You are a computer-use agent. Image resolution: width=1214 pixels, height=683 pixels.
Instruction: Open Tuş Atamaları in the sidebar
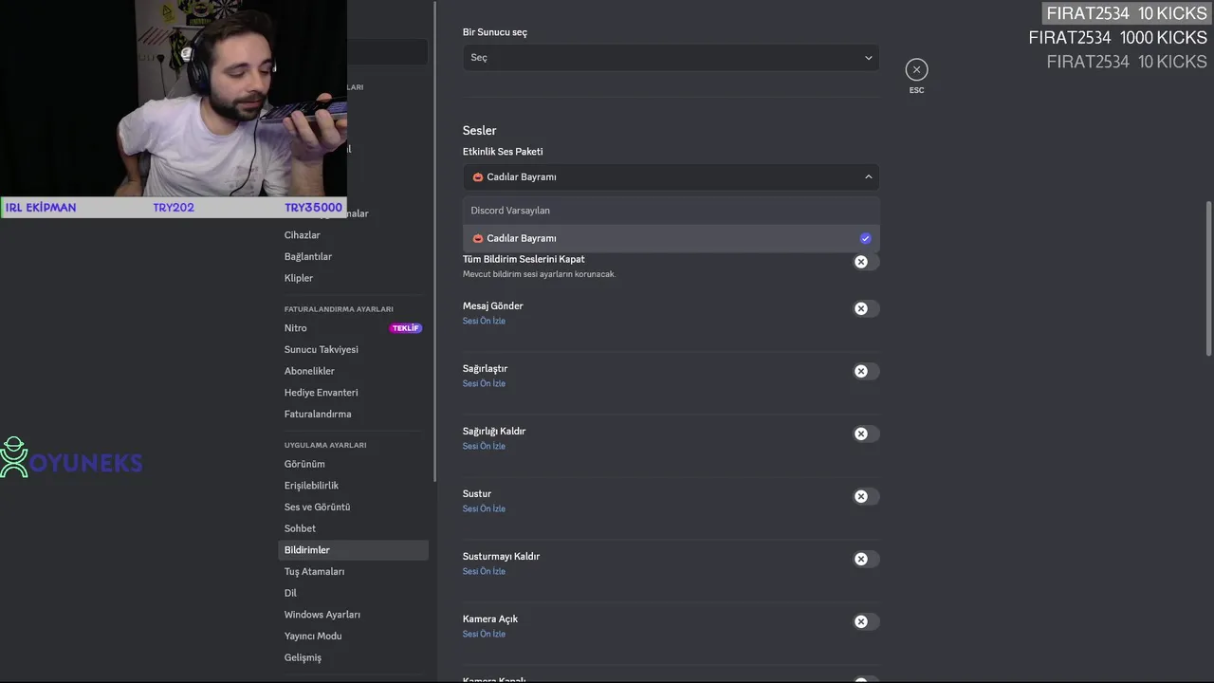[x=314, y=571]
